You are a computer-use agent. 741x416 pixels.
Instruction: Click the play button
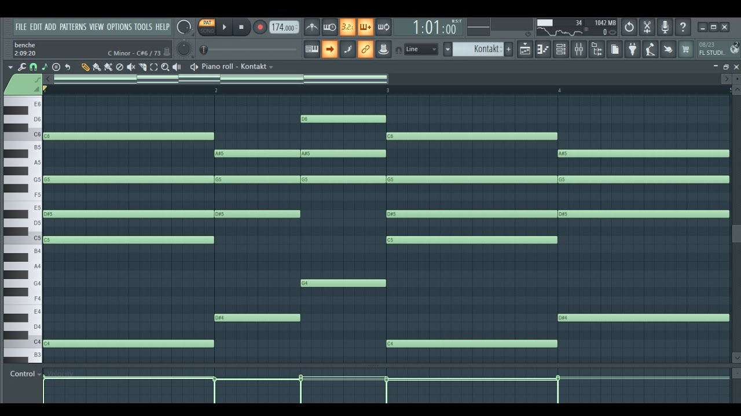225,27
